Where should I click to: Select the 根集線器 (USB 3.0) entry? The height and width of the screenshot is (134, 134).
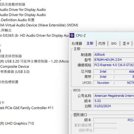pyautogui.click(x=15, y=72)
